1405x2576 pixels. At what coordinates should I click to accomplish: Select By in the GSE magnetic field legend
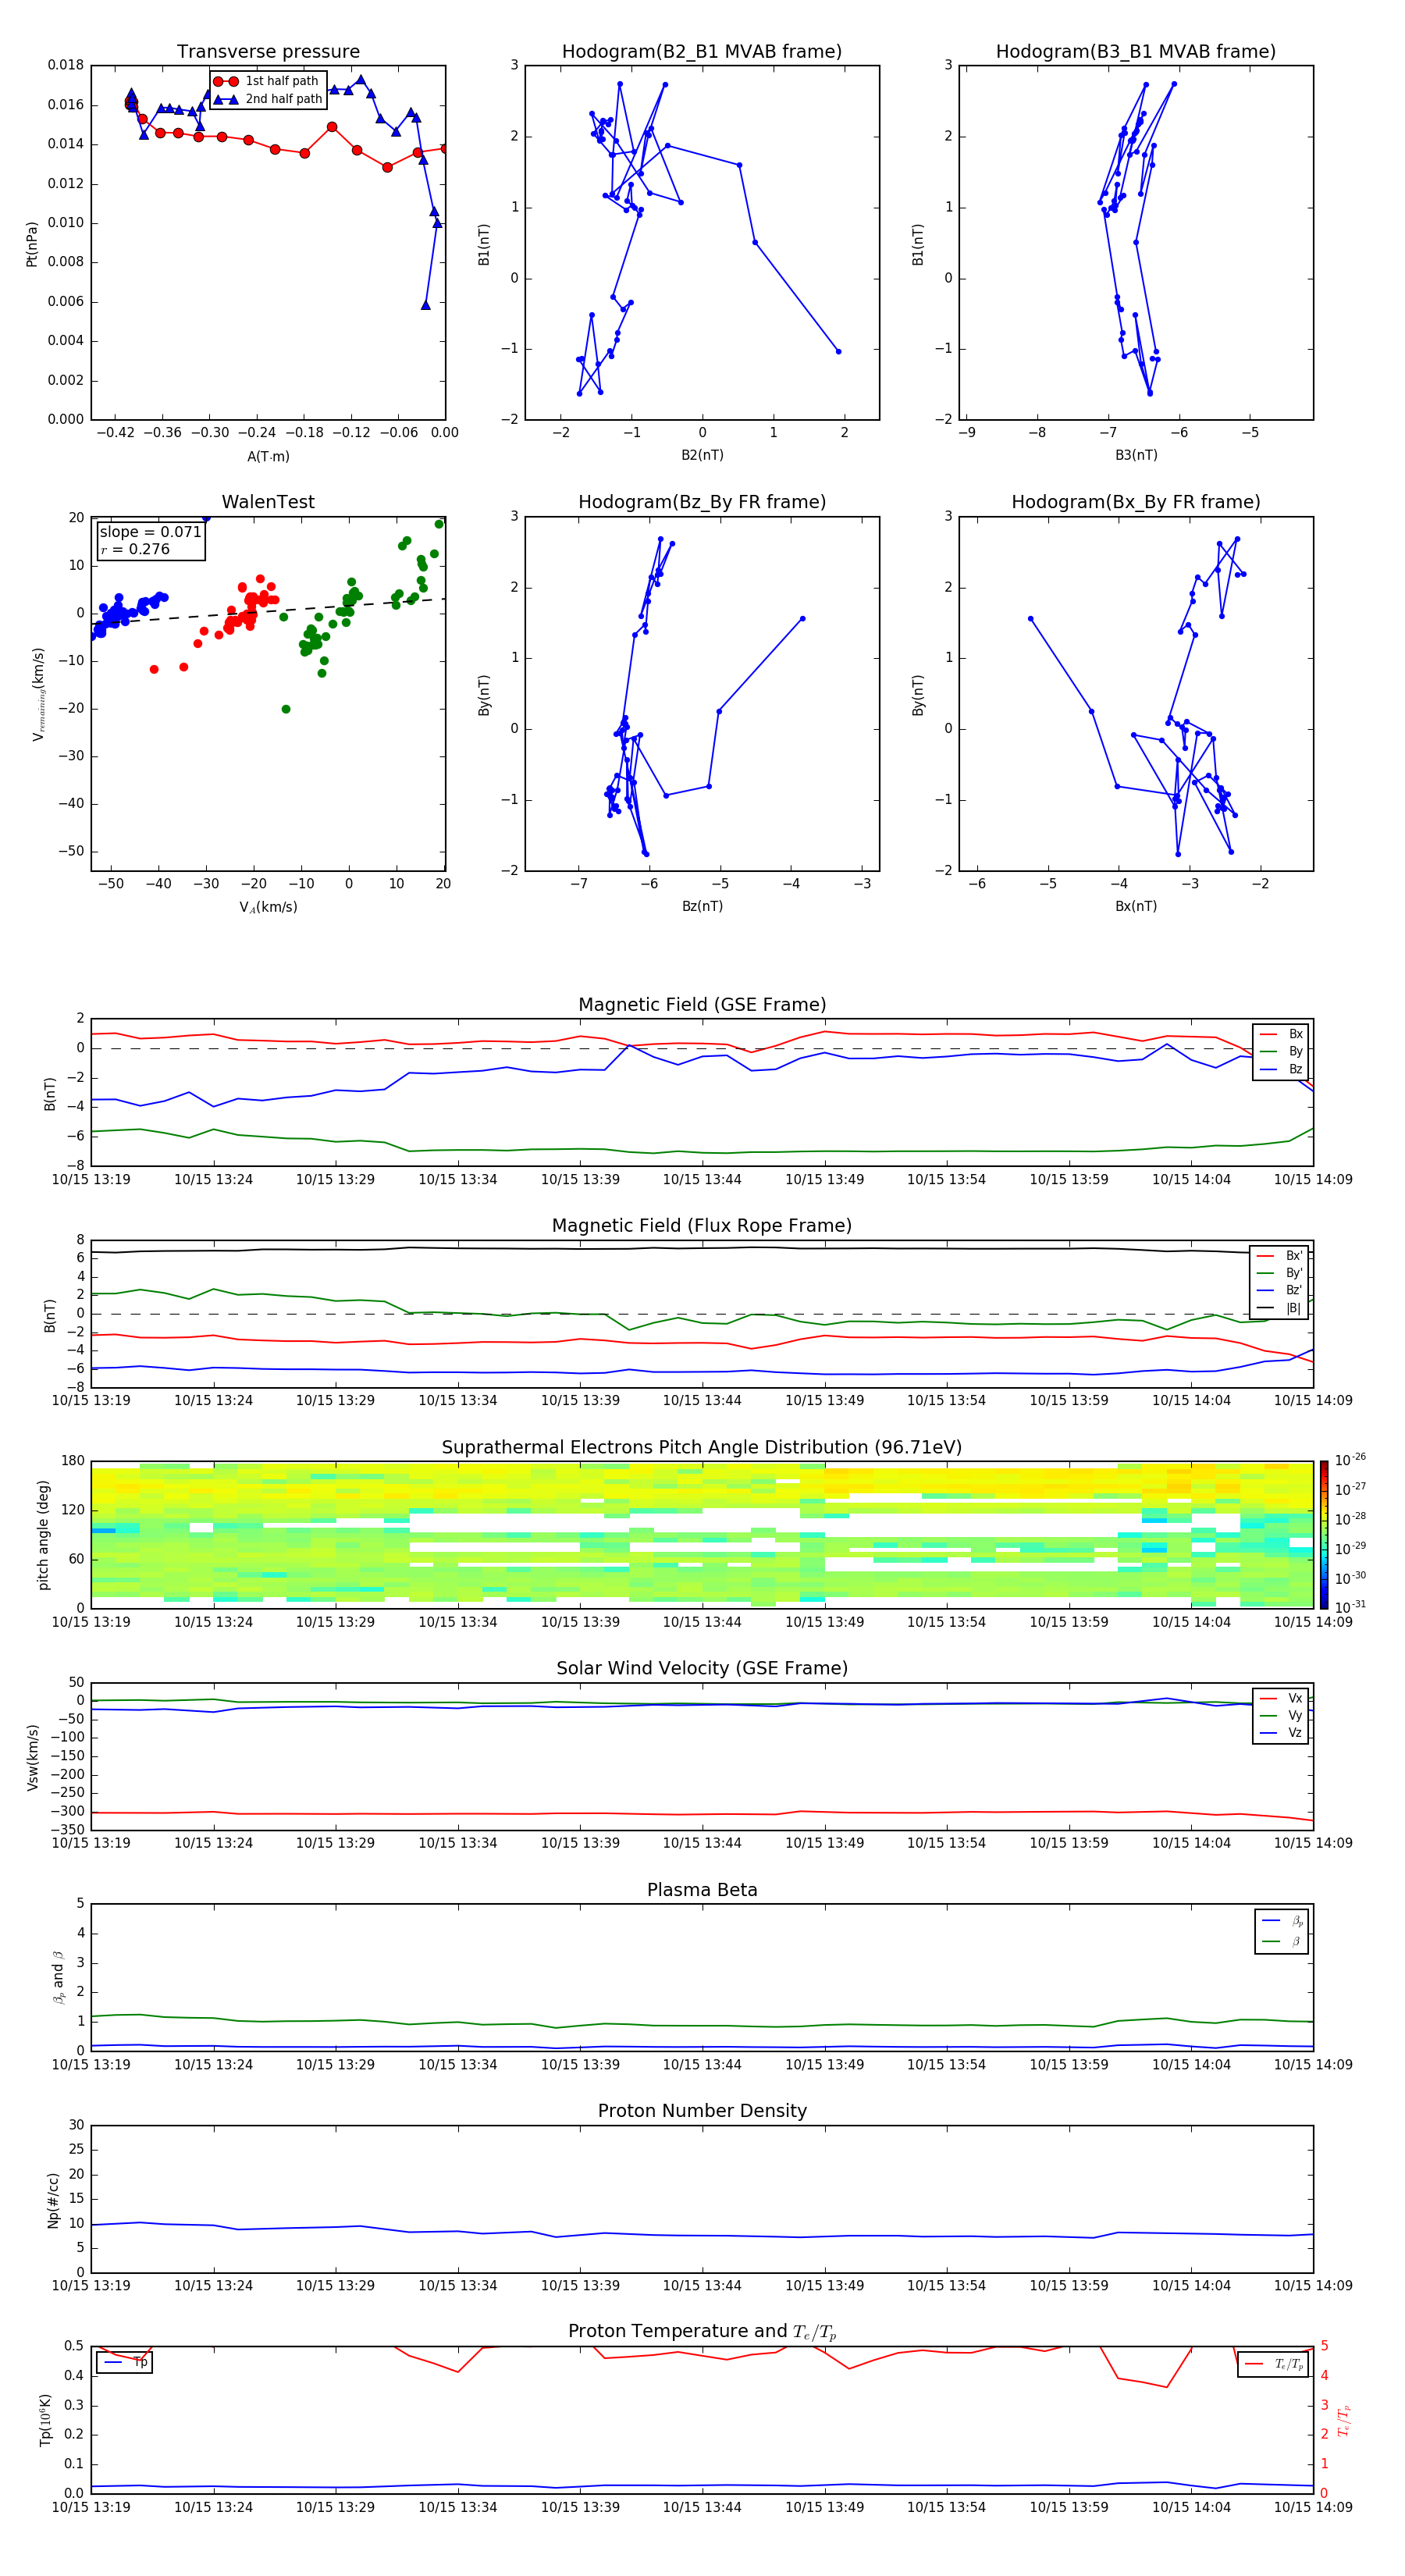[1281, 1051]
